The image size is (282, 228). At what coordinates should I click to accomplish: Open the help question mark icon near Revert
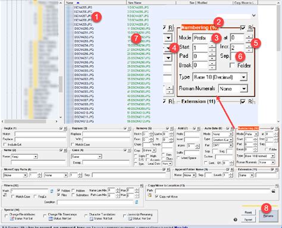236,220
